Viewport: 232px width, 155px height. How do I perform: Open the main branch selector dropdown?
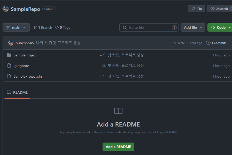click(16, 27)
